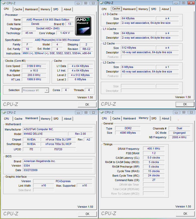Click the DC Mode value Unganged

pyautogui.click(x=179, y=133)
